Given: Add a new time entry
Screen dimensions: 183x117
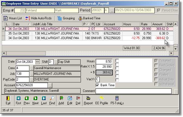Looking at the screenshot, I should click(x=61, y=100).
